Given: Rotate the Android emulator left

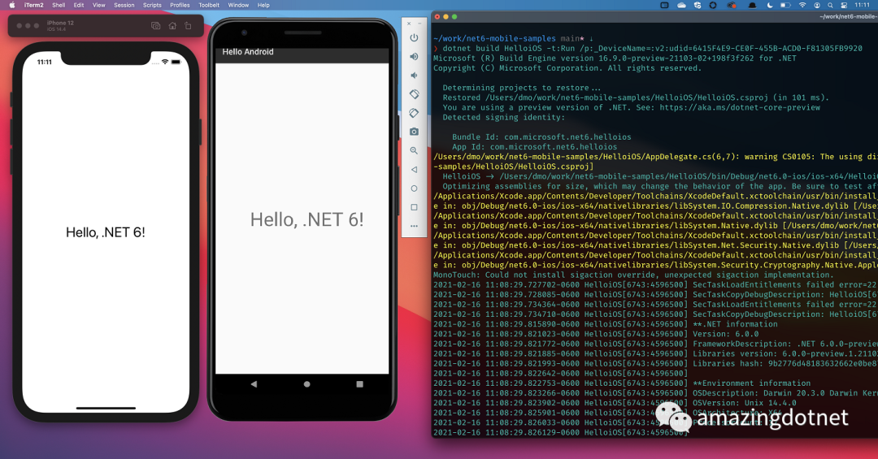Looking at the screenshot, I should tap(414, 94).
